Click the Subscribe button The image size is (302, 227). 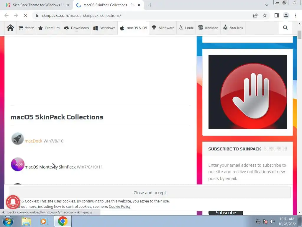pos(226,213)
